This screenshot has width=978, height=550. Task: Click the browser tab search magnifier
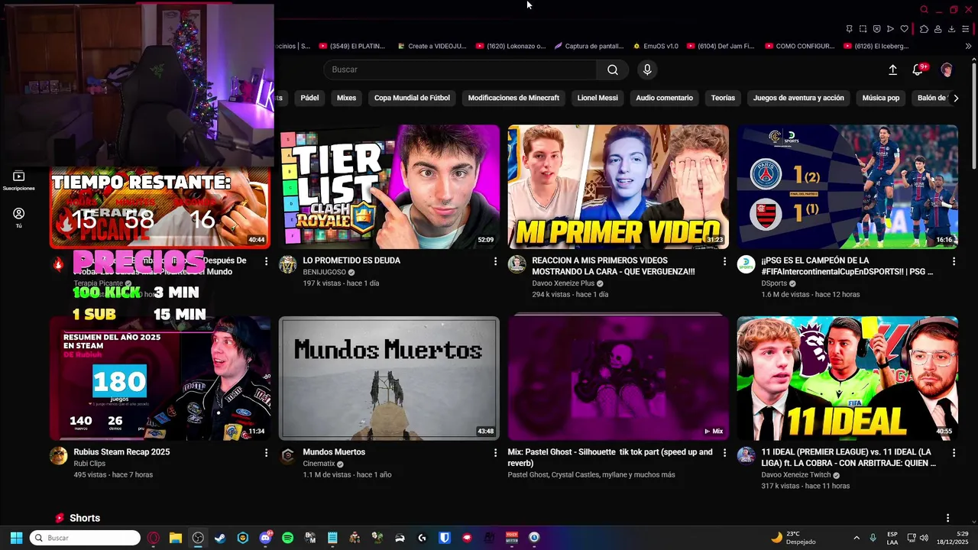click(924, 9)
